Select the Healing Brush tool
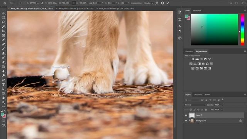The image size is (247, 139). [3, 44]
